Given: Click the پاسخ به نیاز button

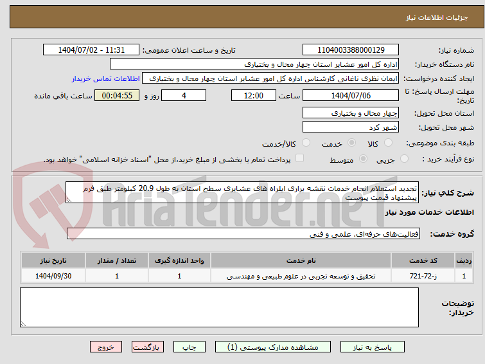Looking at the screenshot, I should pyautogui.click(x=373, y=347).
